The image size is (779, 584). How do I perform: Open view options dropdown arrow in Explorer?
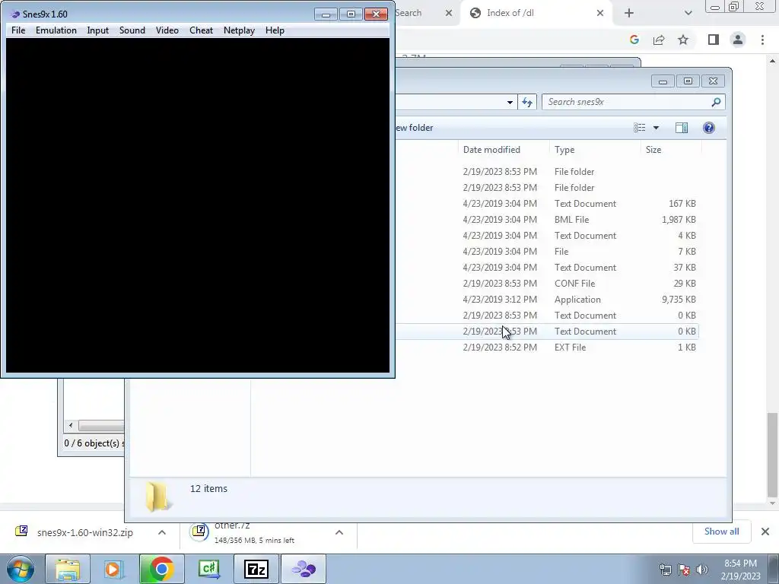click(x=656, y=128)
